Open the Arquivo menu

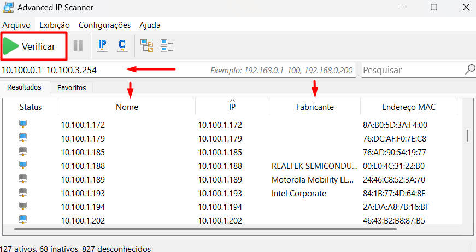[x=16, y=25]
